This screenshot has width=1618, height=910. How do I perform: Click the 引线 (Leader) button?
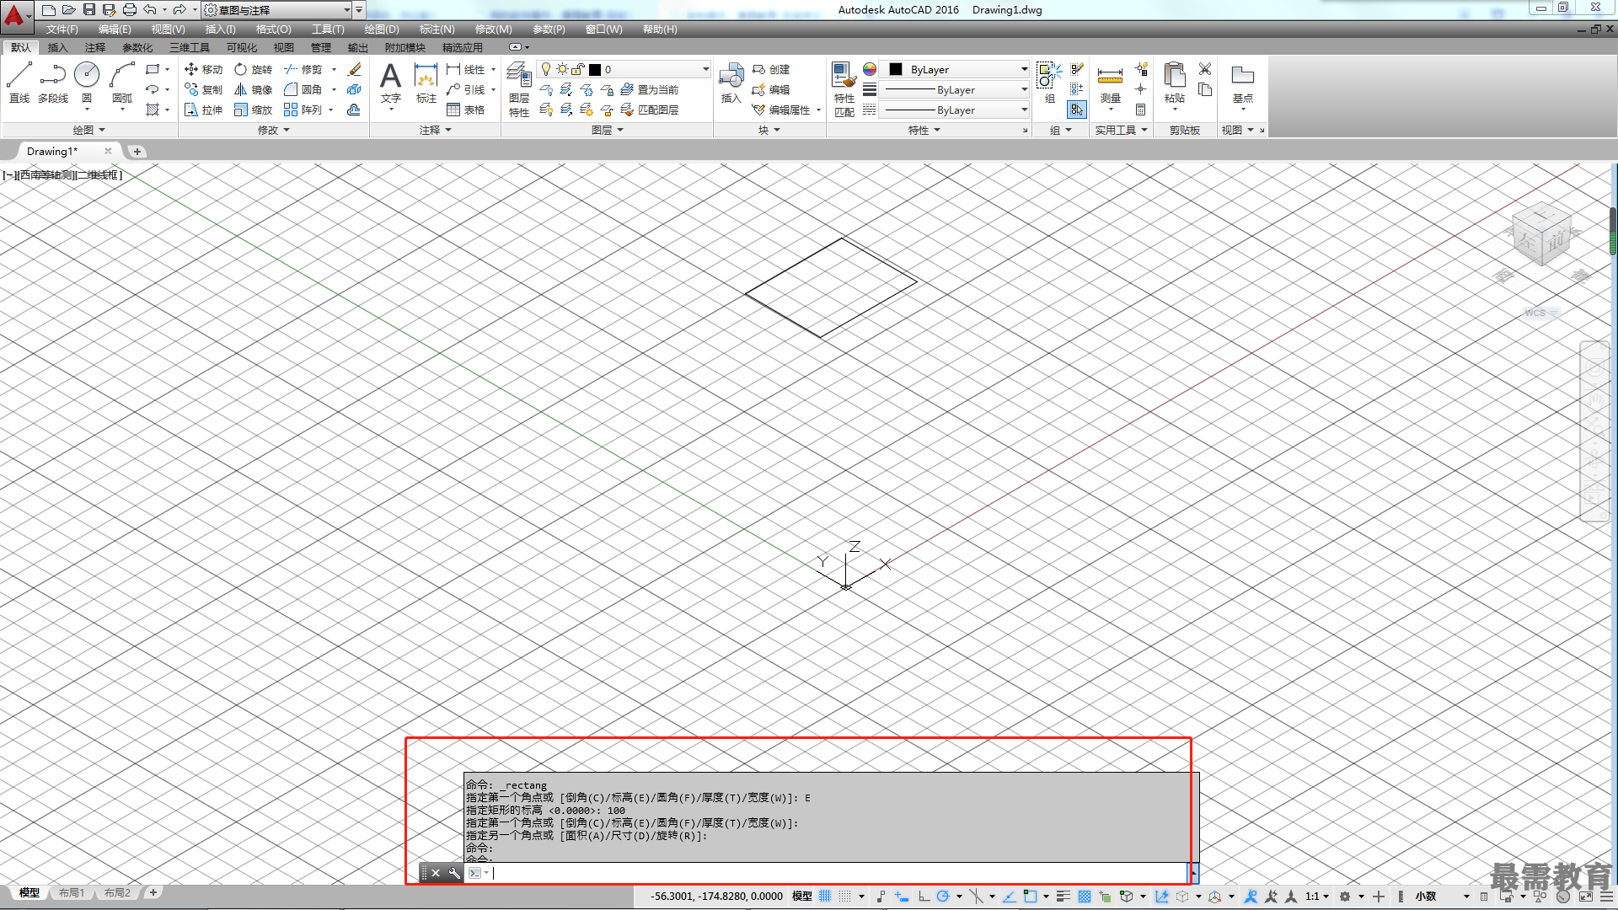point(466,89)
